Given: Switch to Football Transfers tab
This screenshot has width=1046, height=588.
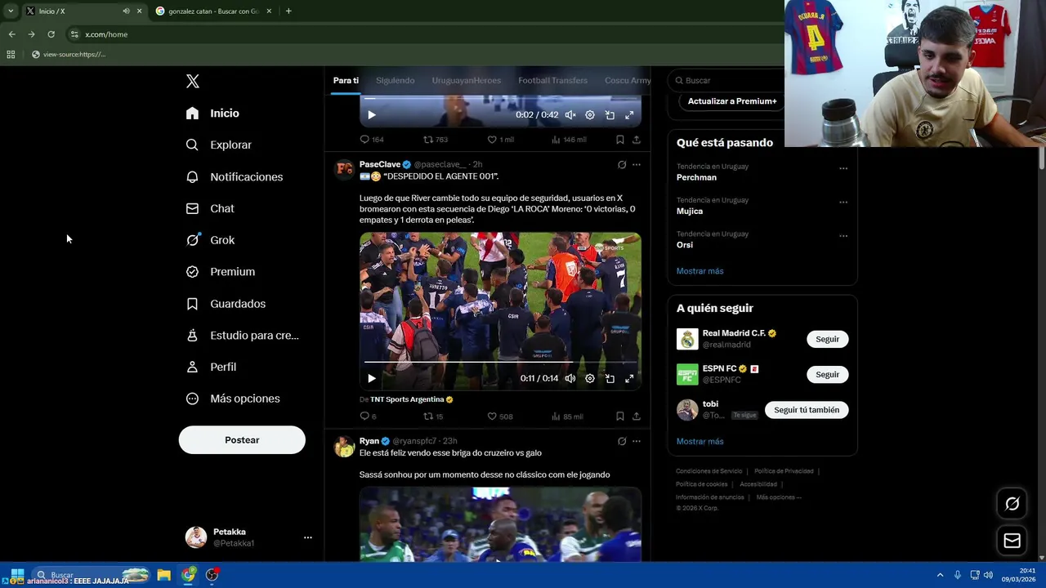Looking at the screenshot, I should click(x=552, y=80).
